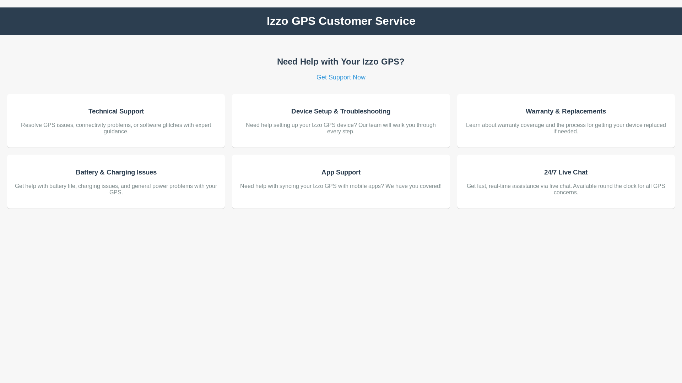The height and width of the screenshot is (383, 682).
Task: Click the 'Need help setting up your Izzo GPS device' text
Action: (341, 128)
